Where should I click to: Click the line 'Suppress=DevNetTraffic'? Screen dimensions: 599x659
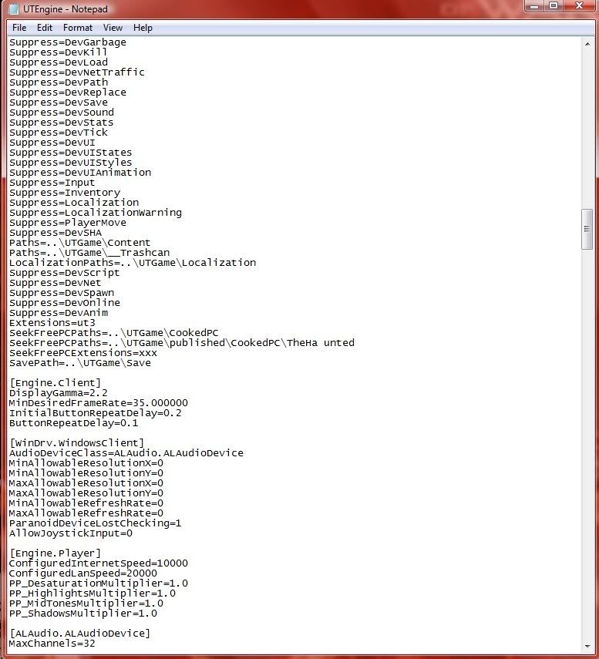[x=77, y=72]
